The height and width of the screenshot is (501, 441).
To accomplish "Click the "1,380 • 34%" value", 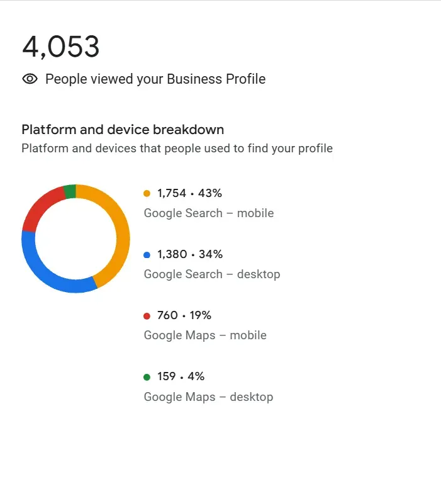I will pos(190,254).
